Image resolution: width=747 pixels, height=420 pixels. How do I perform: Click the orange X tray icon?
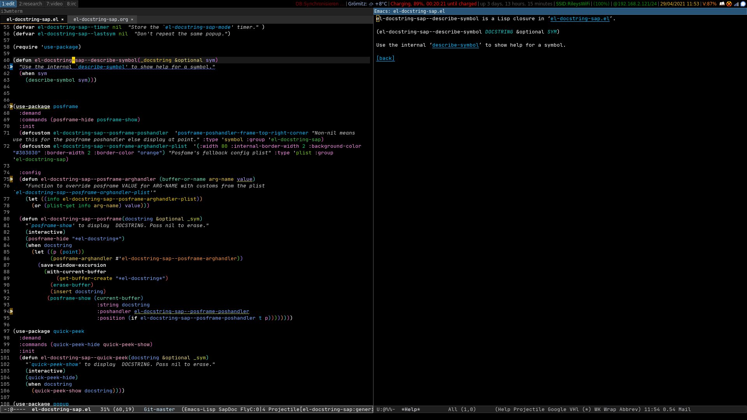pyautogui.click(x=729, y=4)
